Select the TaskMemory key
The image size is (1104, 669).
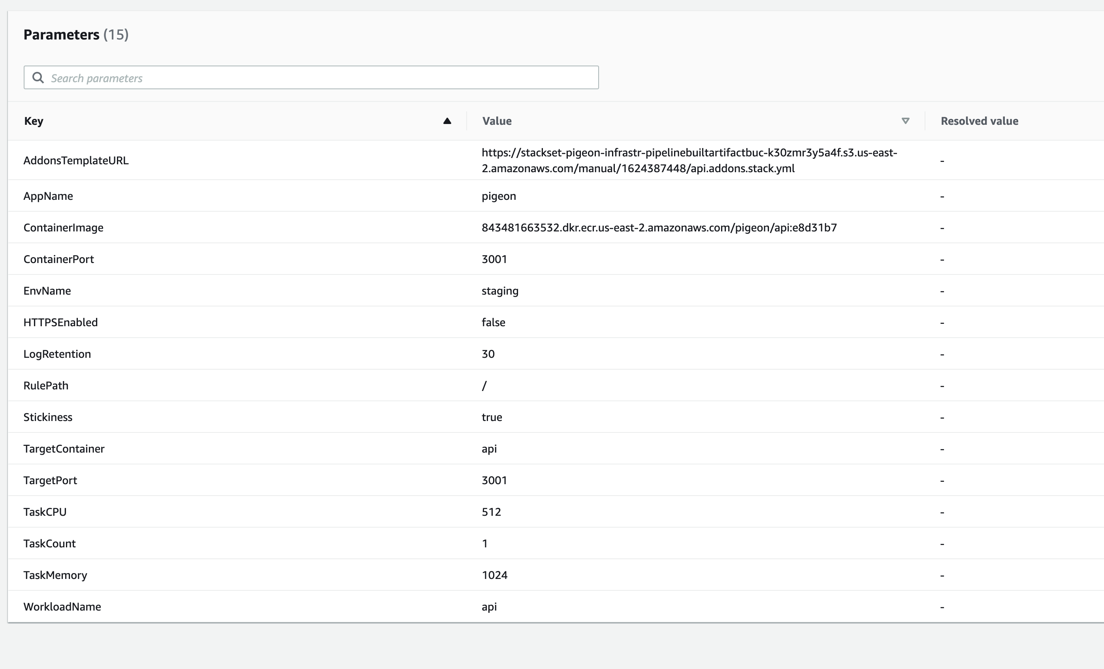[55, 575]
